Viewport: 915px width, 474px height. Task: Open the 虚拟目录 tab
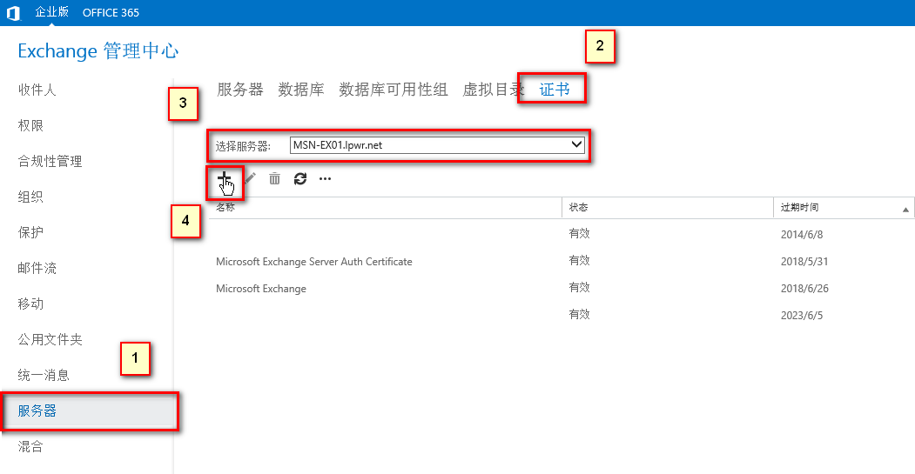click(494, 90)
